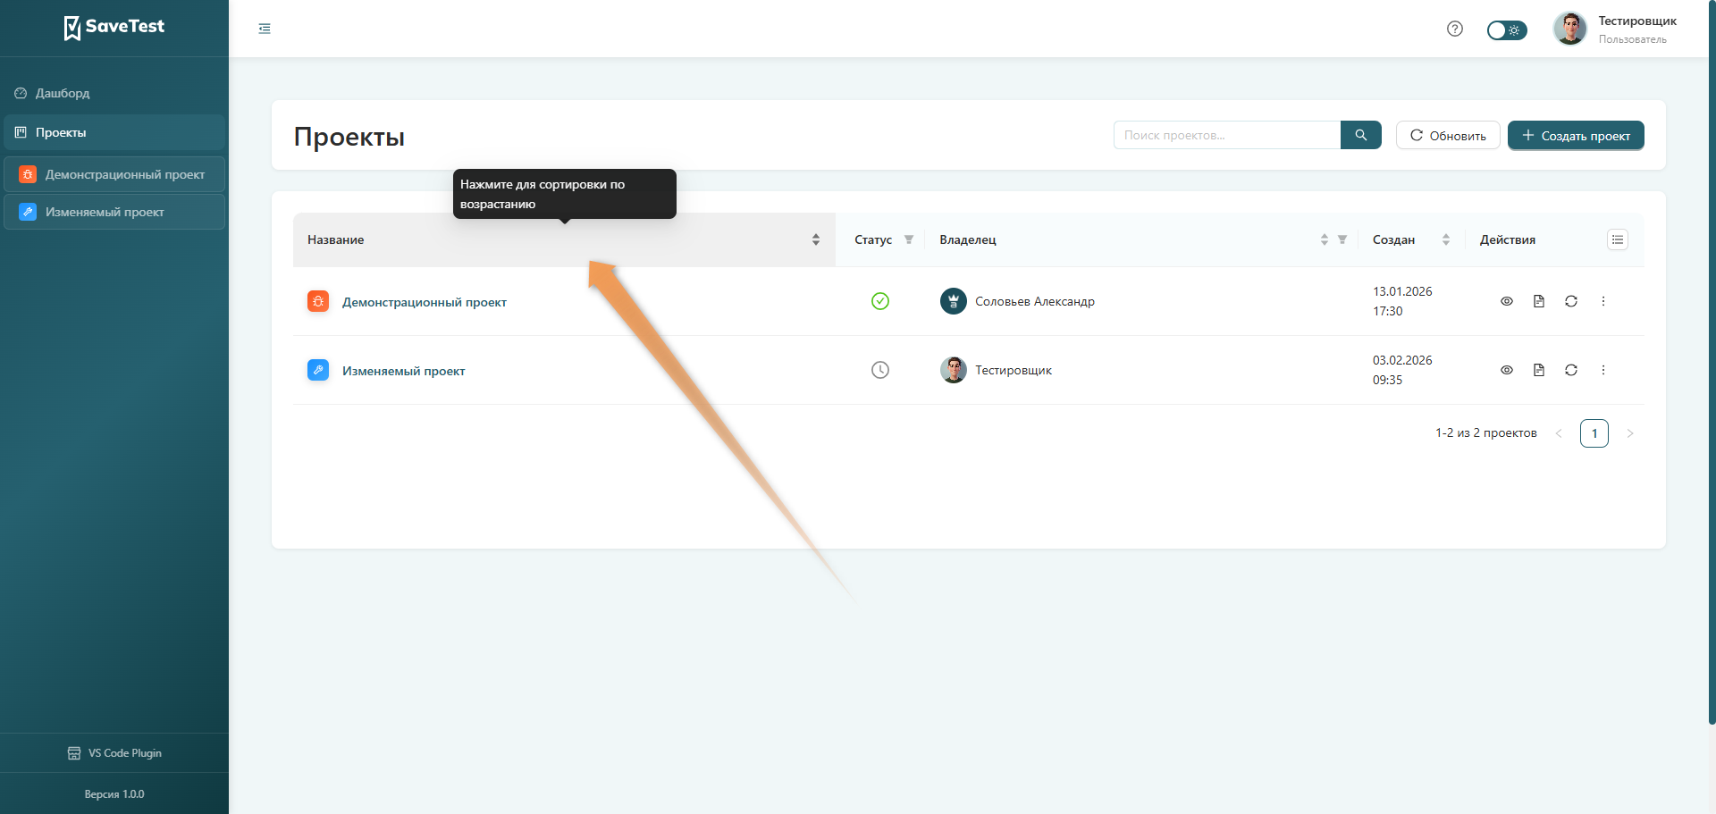Screen dimensions: 1716x814
Task: Click sync icon for Демонстрационный проект row
Action: coord(1570,301)
